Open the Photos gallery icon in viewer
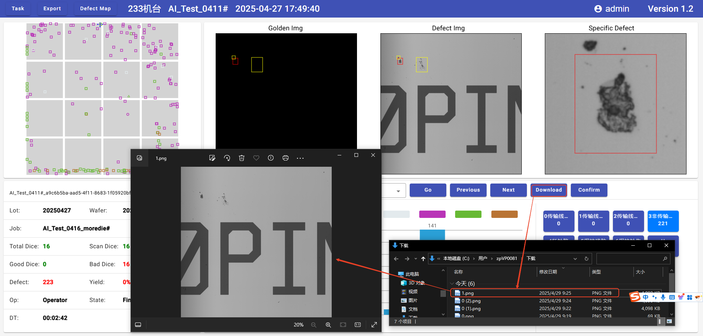 140,158
